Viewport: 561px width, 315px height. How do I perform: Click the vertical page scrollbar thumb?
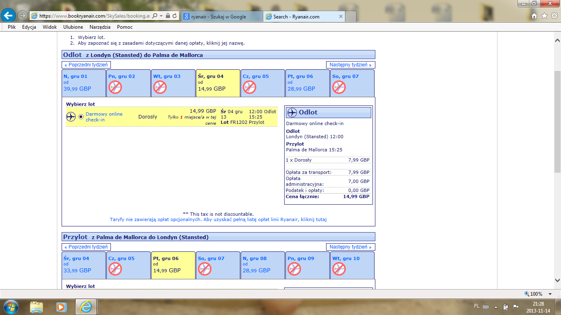pos(557,121)
